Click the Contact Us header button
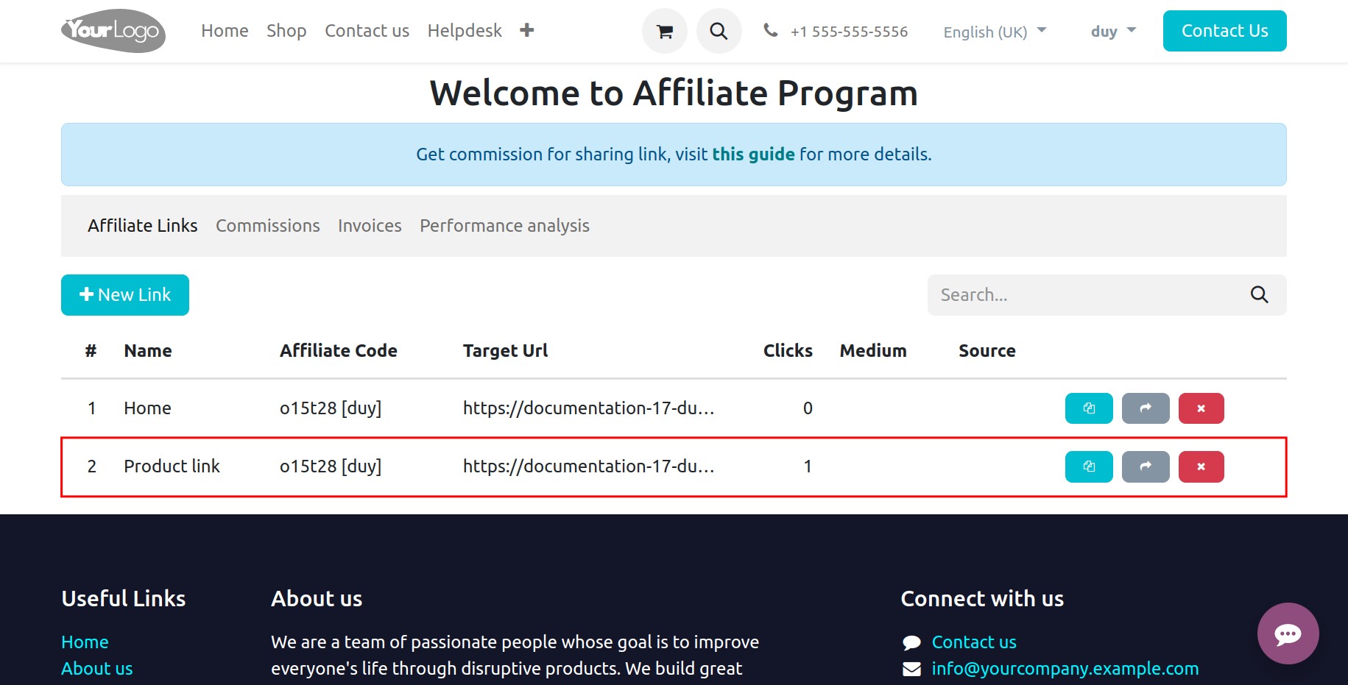 [1224, 31]
